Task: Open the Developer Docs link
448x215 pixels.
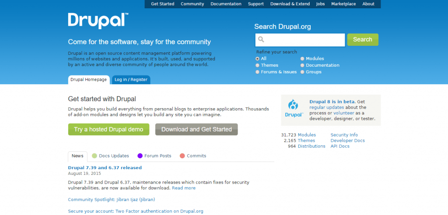Action: 347,141
